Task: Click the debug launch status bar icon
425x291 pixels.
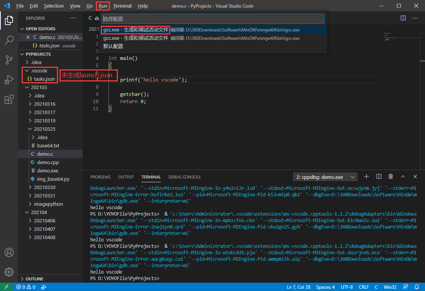Action: pyautogui.click(x=44, y=287)
